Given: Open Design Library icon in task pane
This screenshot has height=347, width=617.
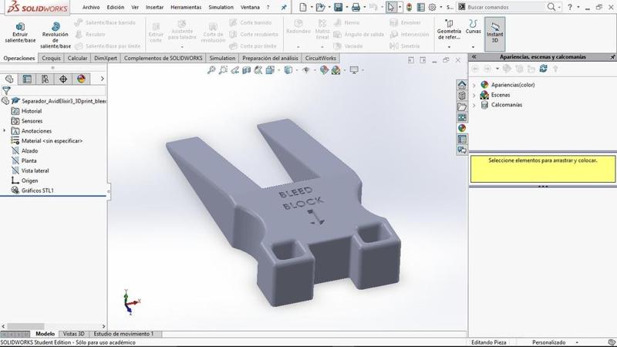Looking at the screenshot, I should point(461,96).
